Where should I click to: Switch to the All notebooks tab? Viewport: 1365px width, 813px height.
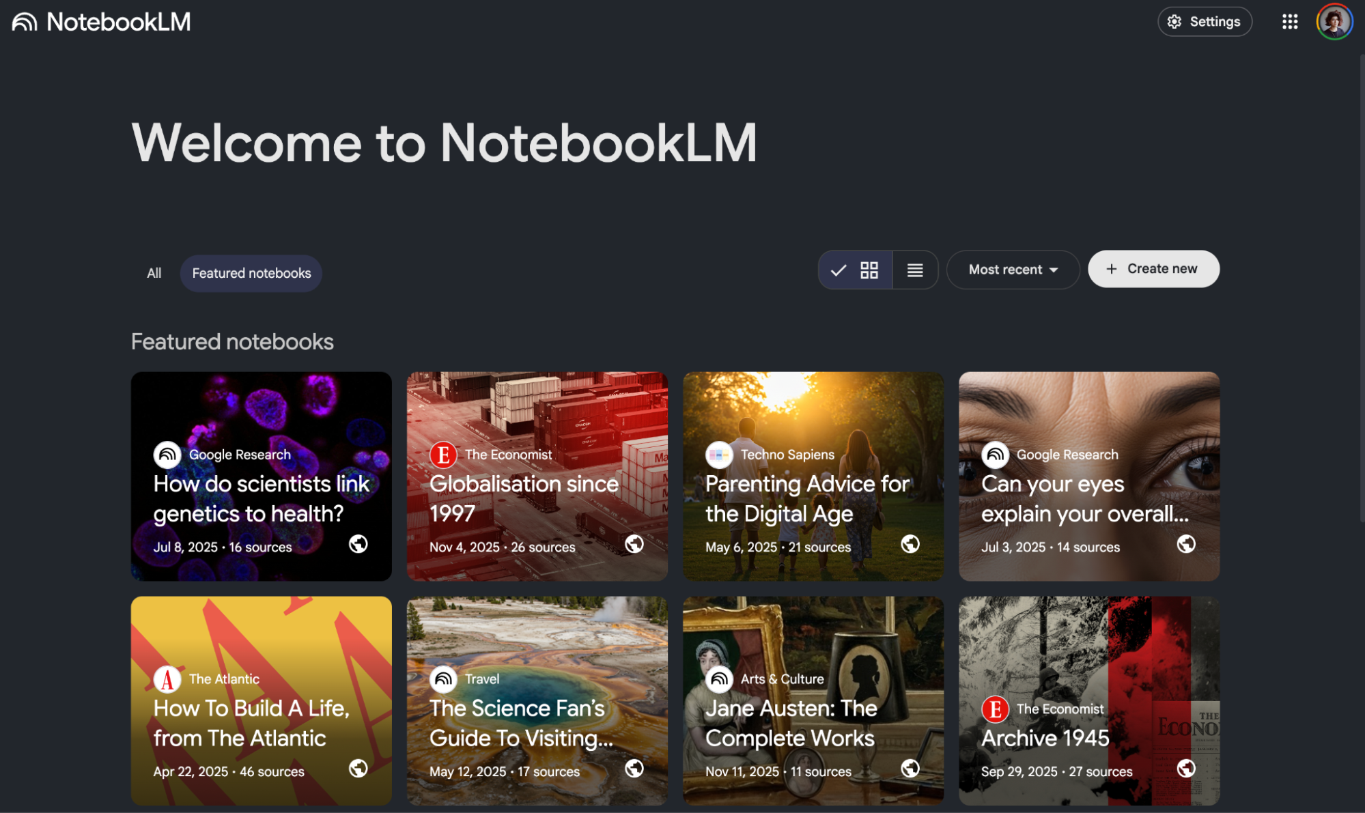click(154, 272)
